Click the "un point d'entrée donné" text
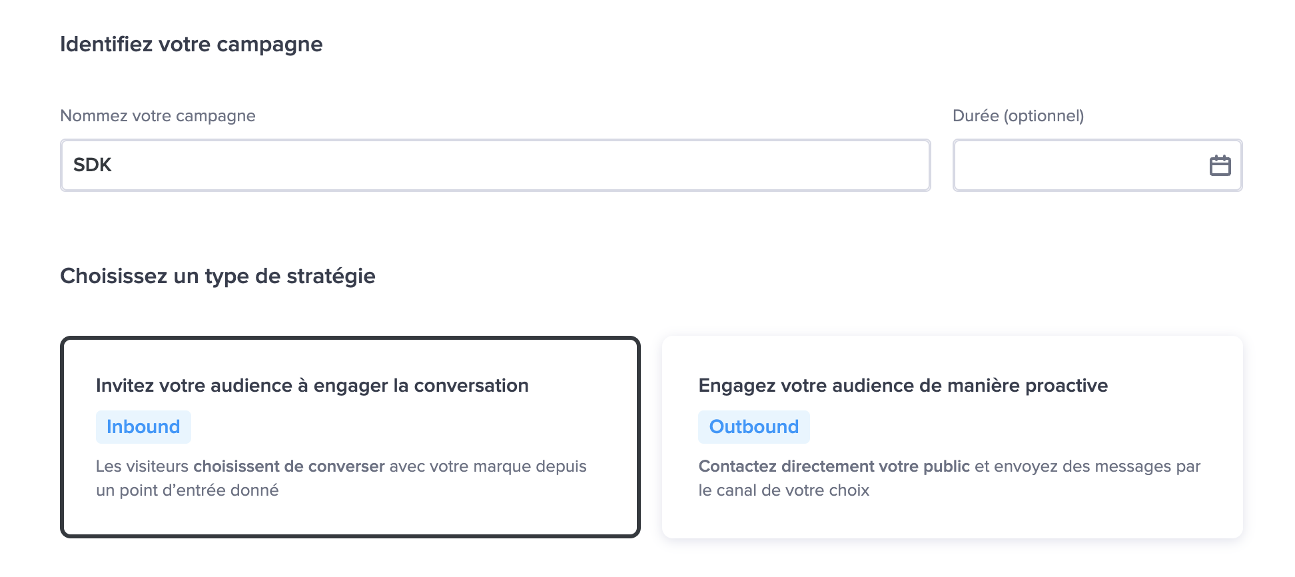The height and width of the screenshot is (577, 1295). pos(187,490)
